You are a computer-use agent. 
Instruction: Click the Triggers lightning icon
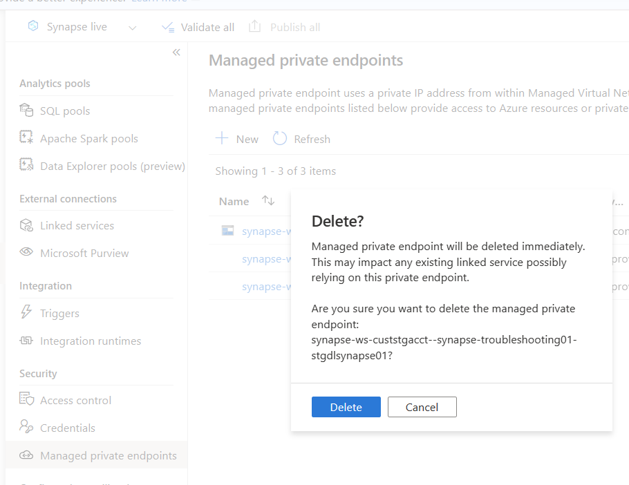tap(26, 313)
